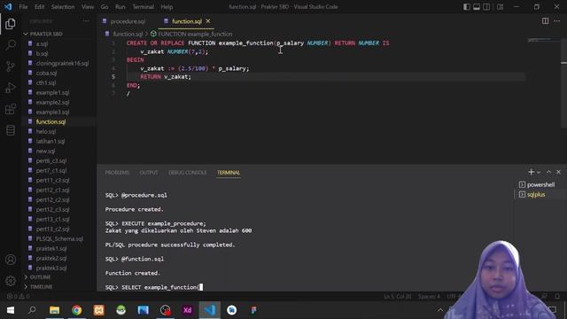Switch to the PROBLEMS panel tab
Screen dimensions: 567x319
click(117, 173)
